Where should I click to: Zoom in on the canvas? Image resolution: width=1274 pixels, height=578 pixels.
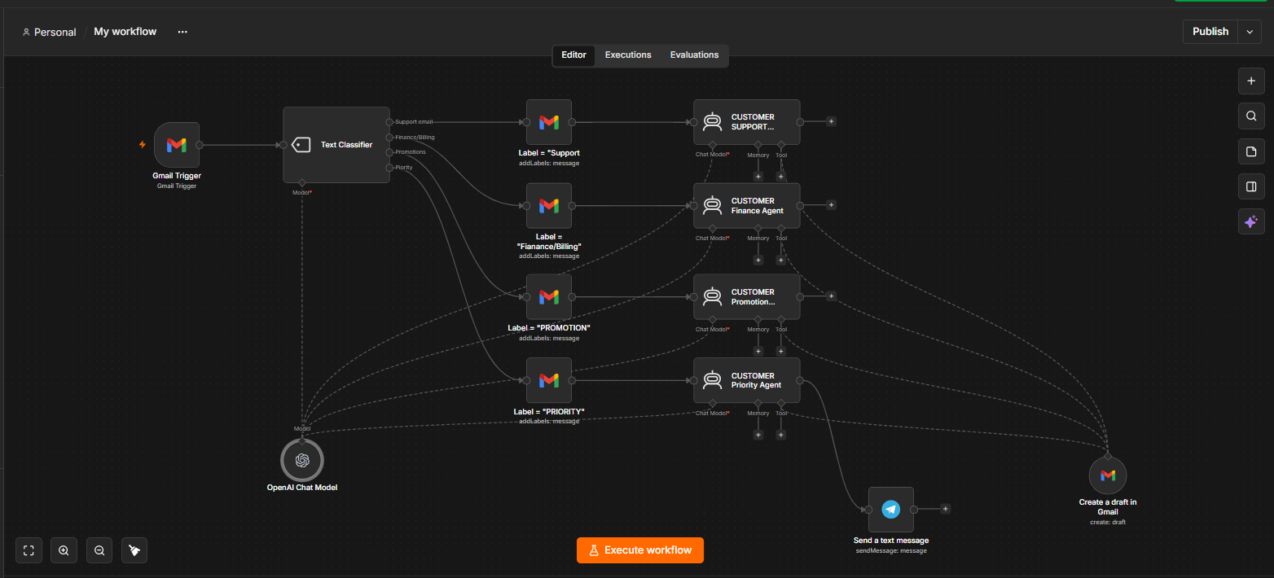tap(64, 550)
